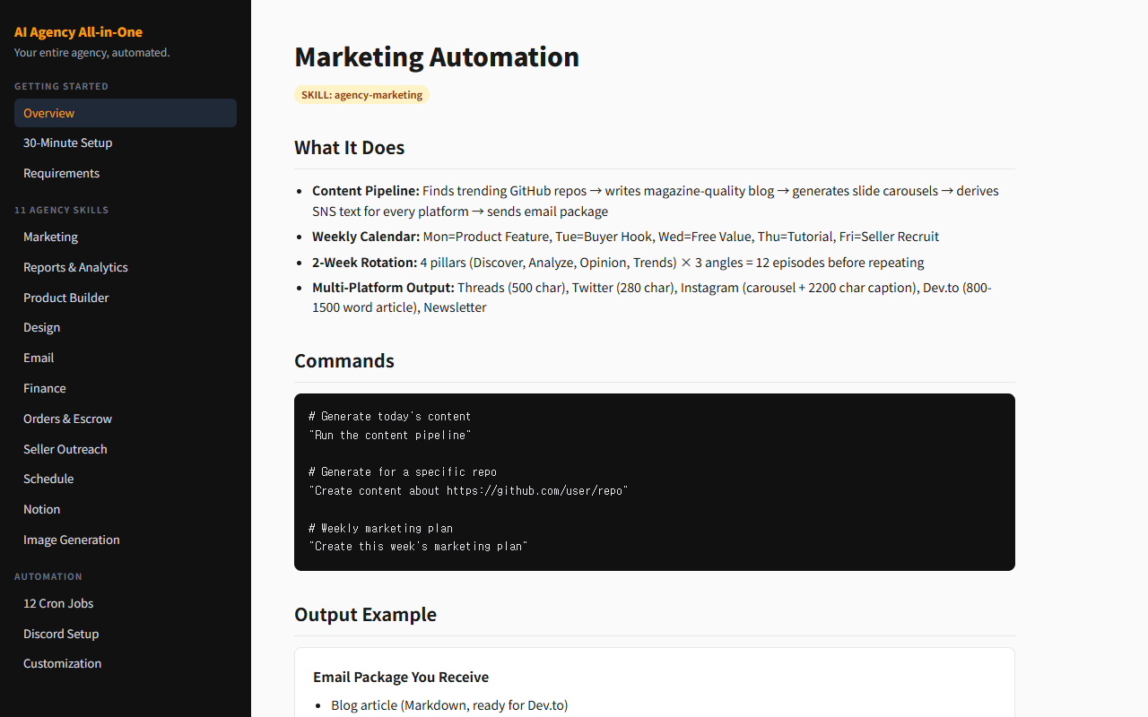Open Seller Outreach in sidebar
Screen dimensions: 1148x717
[x=65, y=449]
